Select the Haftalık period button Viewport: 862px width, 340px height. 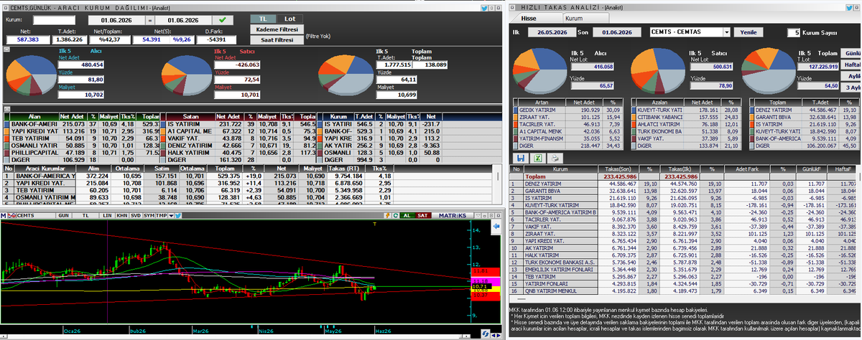[851, 65]
